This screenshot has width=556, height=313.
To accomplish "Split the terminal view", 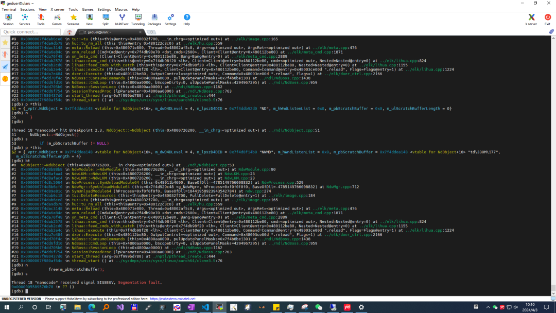I will (106, 20).
